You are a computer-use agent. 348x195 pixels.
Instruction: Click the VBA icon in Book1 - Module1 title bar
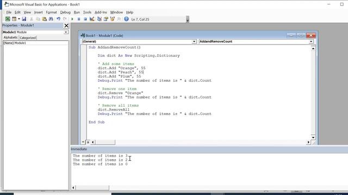point(83,35)
